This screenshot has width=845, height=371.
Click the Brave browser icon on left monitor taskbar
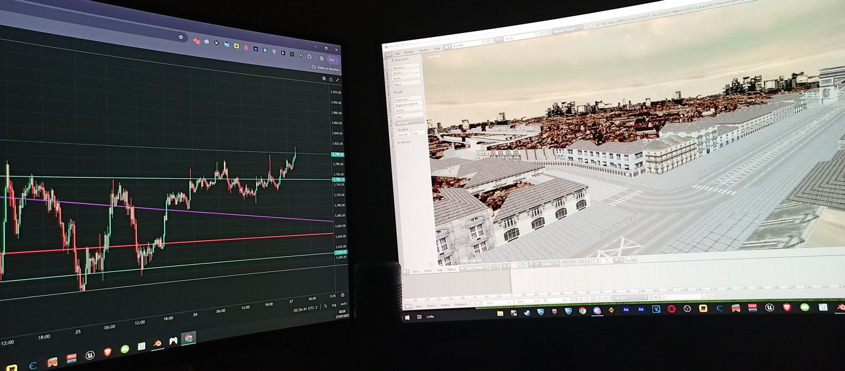pyautogui.click(x=107, y=351)
